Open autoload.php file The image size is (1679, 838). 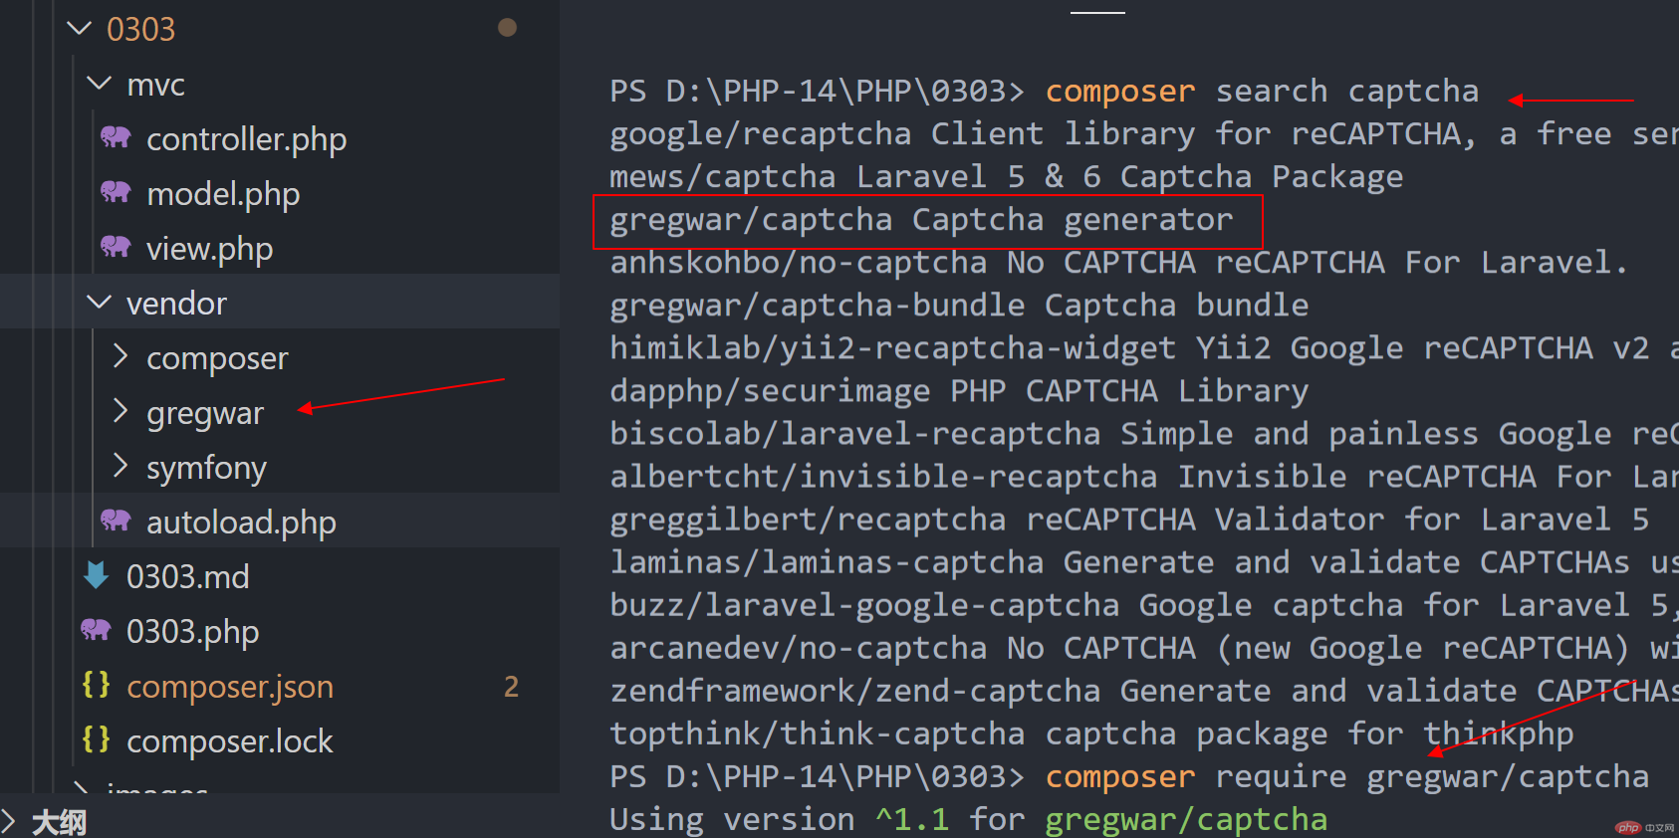coord(241,523)
